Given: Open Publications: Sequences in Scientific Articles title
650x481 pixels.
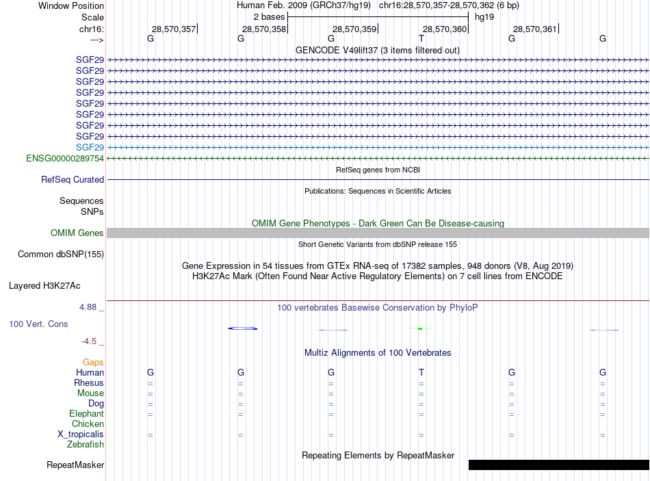Looking at the screenshot, I should pyautogui.click(x=378, y=191).
